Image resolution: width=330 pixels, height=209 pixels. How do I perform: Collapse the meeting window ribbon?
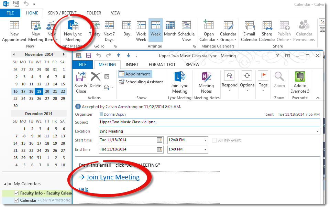pyautogui.click(x=318, y=98)
